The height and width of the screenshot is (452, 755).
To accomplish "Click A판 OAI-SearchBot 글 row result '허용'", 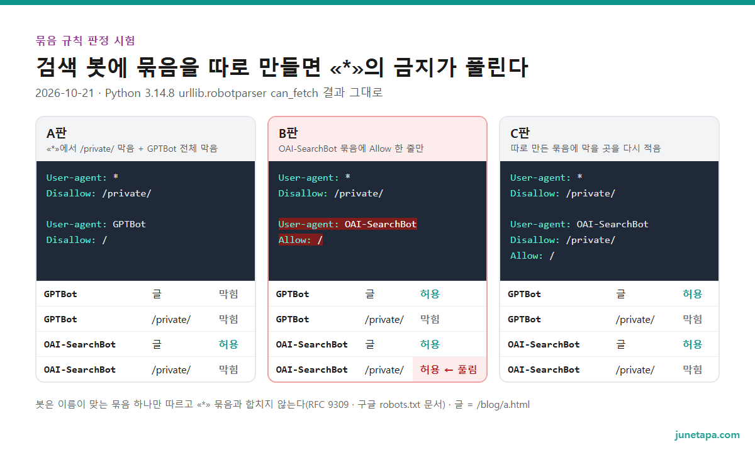I will [x=228, y=344].
